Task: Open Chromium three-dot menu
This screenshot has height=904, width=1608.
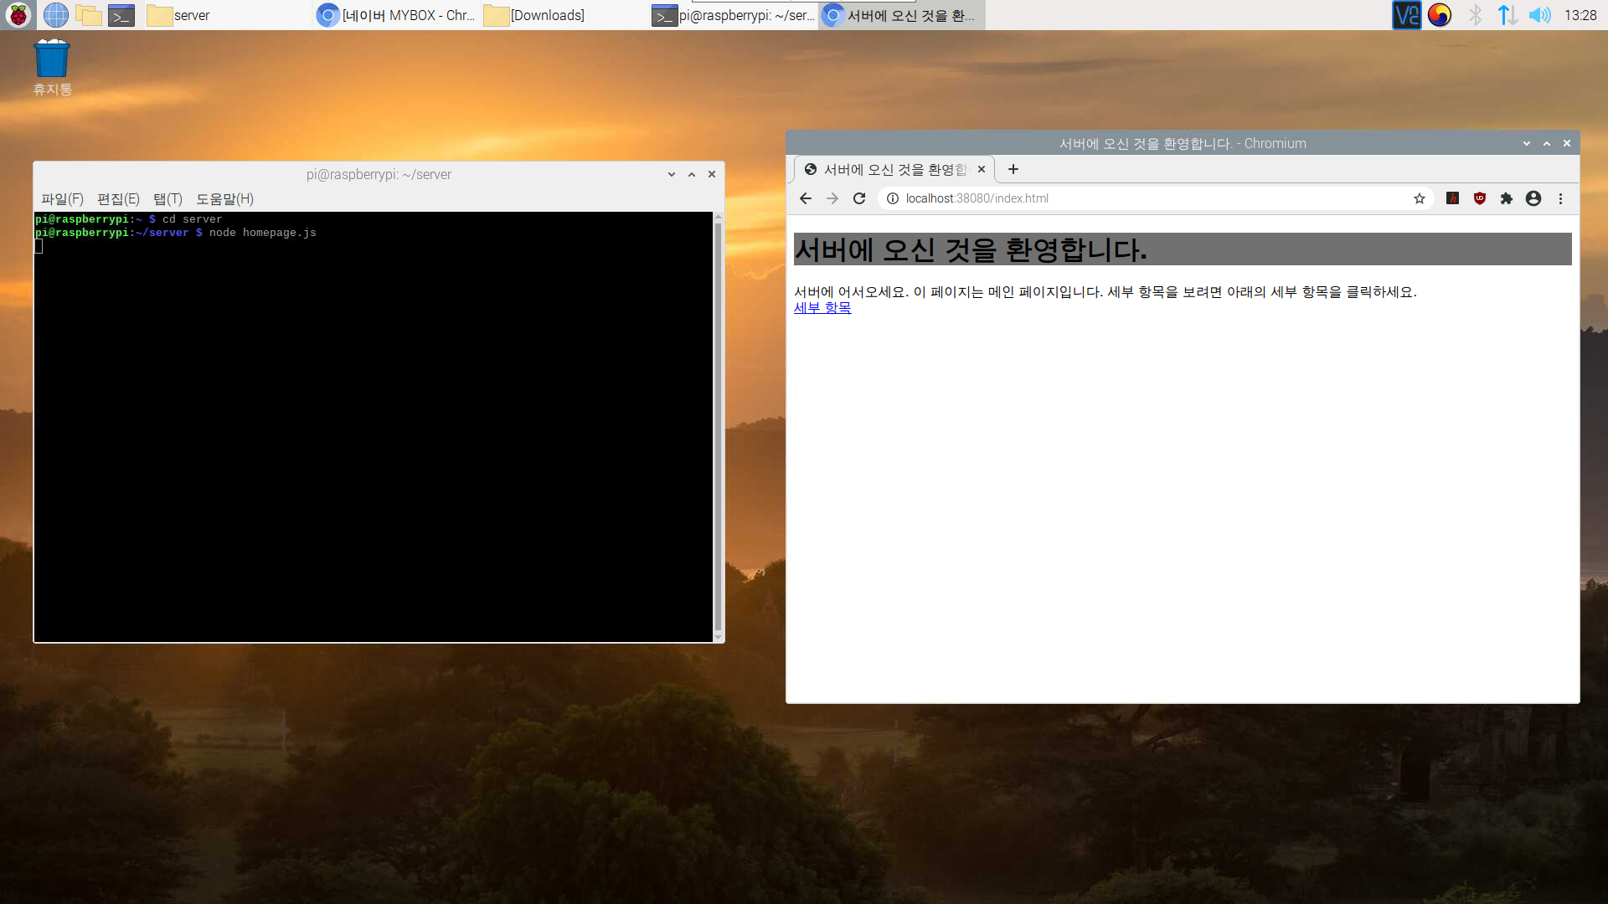Action: 1560,198
